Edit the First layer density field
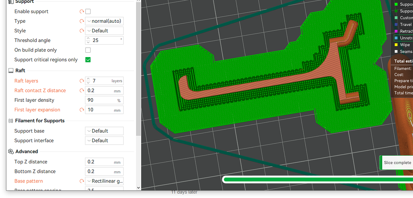This screenshot has height=198, width=413. 104,100
